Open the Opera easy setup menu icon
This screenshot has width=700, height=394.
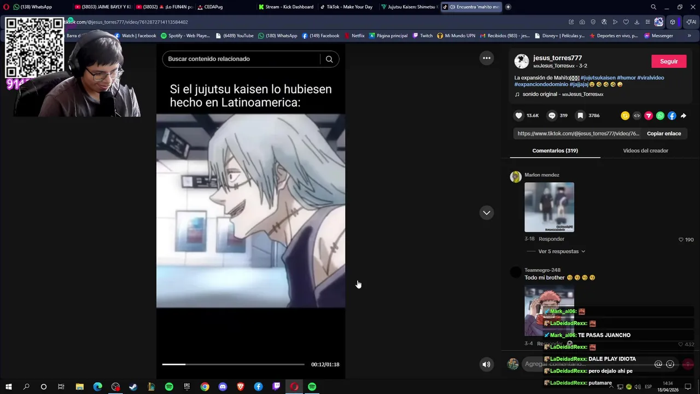pyautogui.click(x=647, y=22)
